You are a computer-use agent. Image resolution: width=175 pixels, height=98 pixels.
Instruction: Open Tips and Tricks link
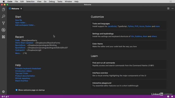point(22,73)
